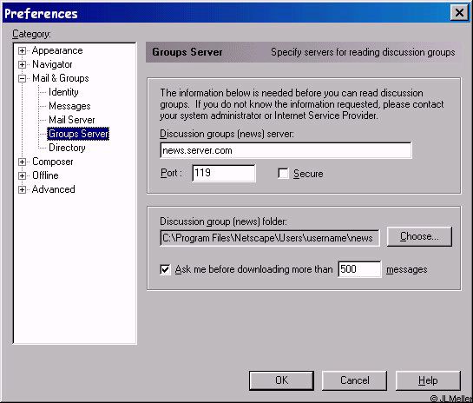The image size is (473, 403).
Task: Select the Groups Server tree item
Action: [x=78, y=134]
